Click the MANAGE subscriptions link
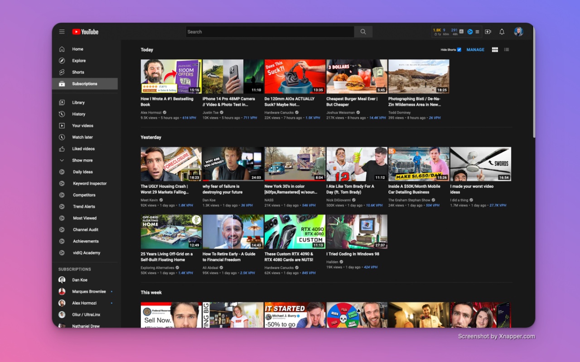 coord(475,49)
